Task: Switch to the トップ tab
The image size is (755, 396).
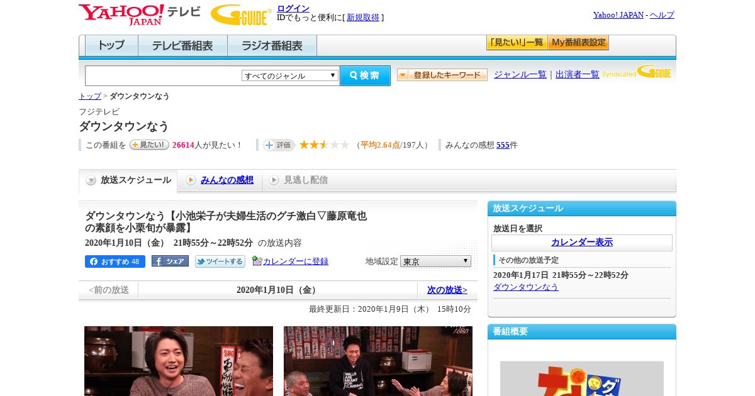Action: coord(111,46)
